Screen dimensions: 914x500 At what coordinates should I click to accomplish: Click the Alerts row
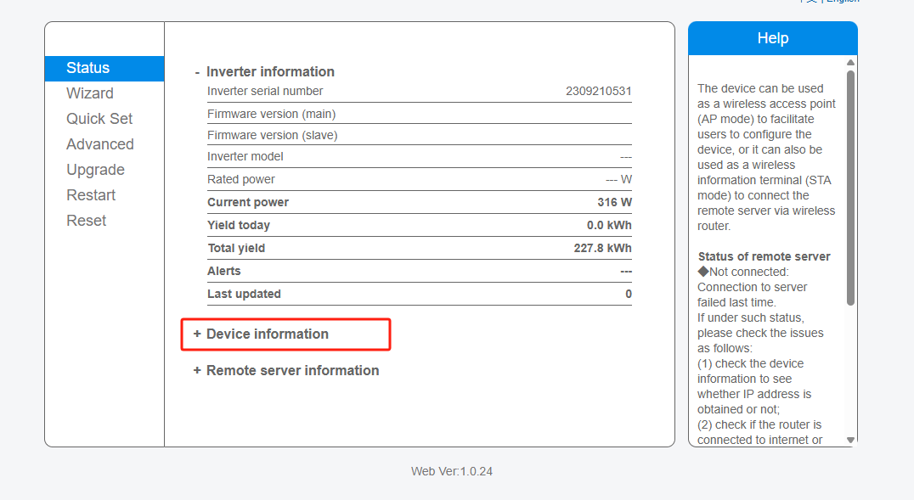[x=419, y=272]
